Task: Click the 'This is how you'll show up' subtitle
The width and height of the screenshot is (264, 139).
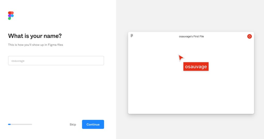Action: tap(36, 45)
